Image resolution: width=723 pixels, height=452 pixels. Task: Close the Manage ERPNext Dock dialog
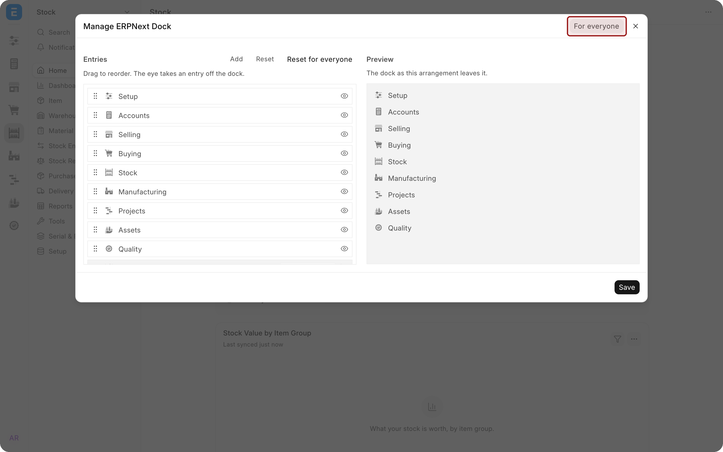635,26
